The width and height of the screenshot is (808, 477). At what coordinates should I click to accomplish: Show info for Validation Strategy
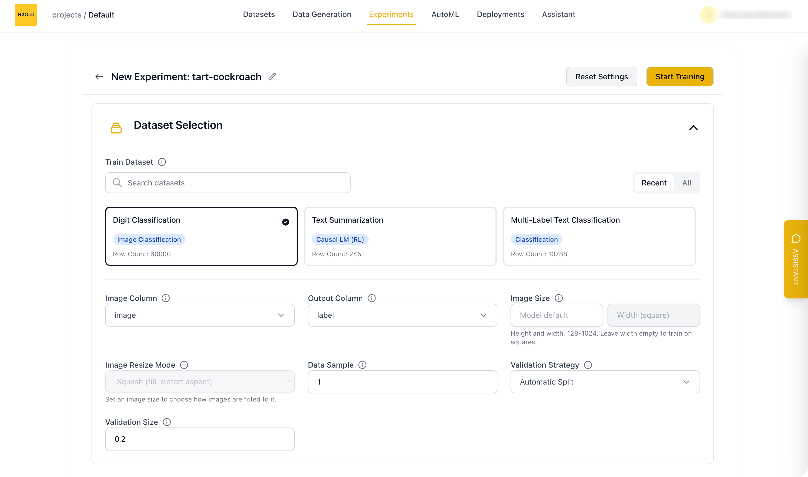tap(588, 365)
